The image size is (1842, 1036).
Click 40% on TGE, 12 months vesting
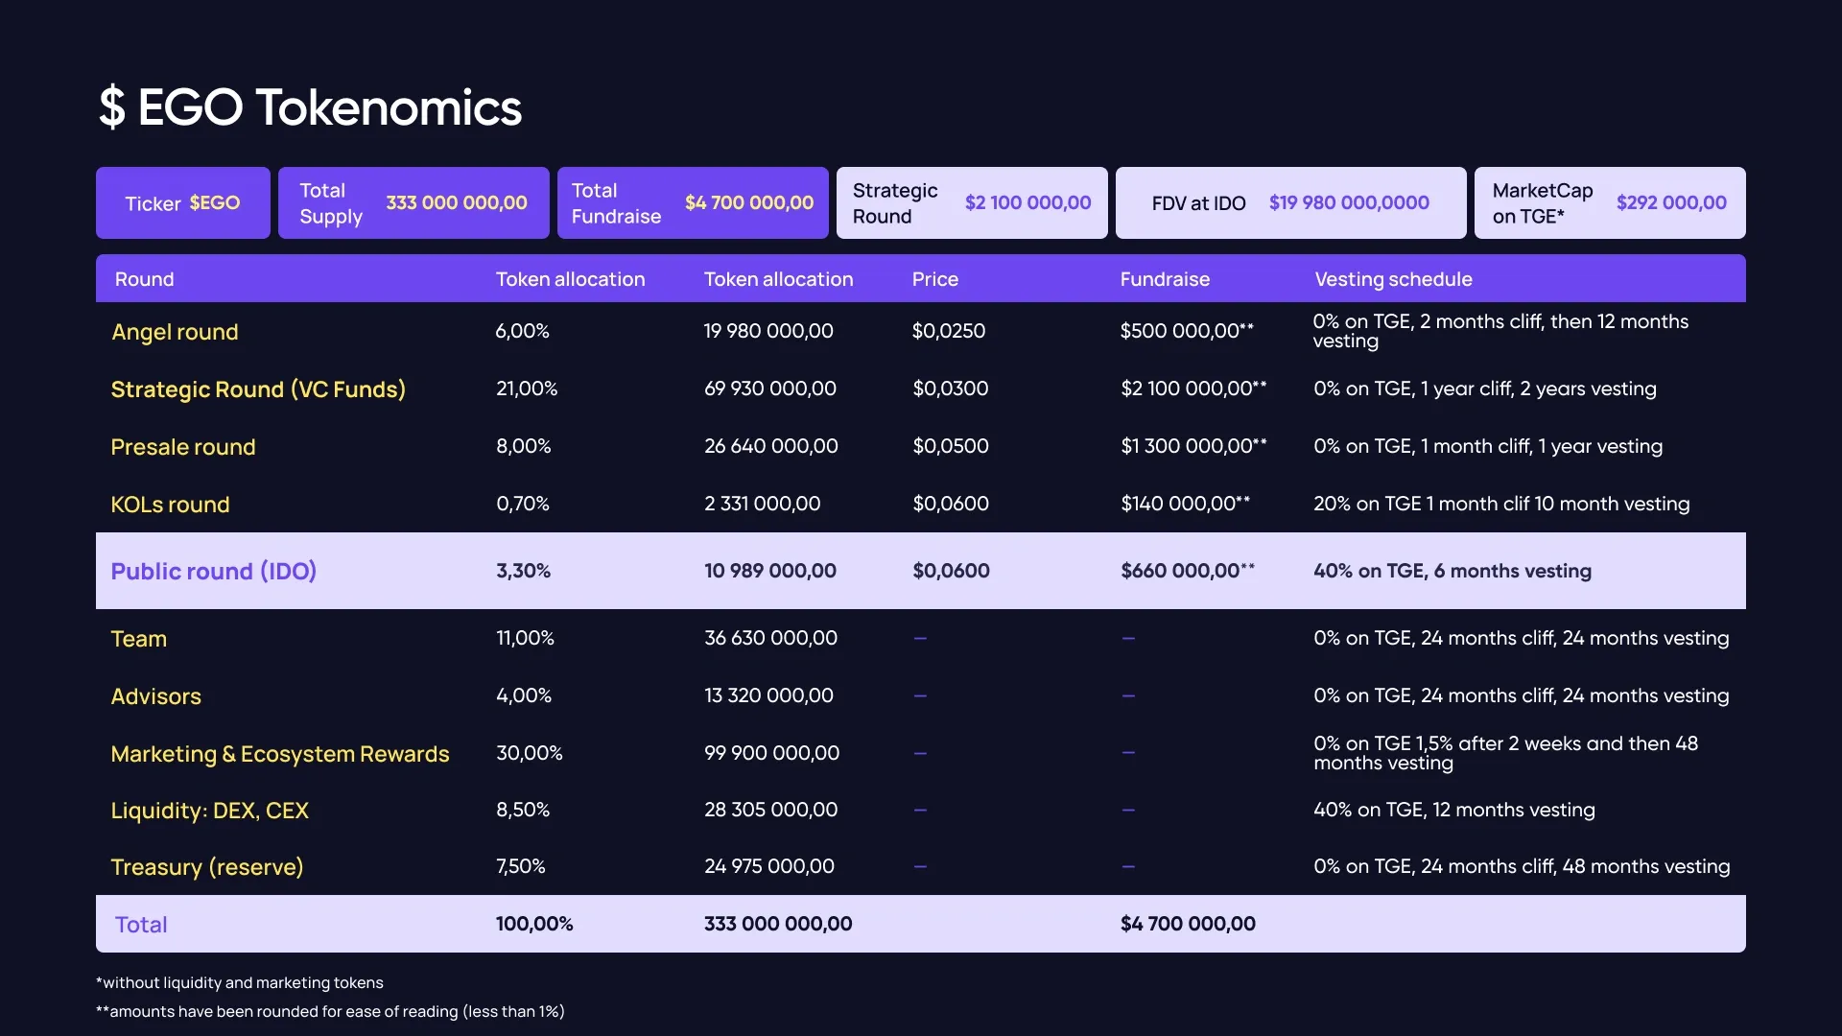[x=1454, y=810]
